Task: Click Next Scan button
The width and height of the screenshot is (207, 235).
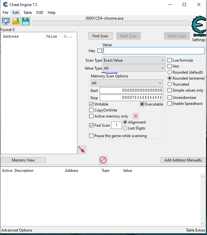Action: [128, 36]
